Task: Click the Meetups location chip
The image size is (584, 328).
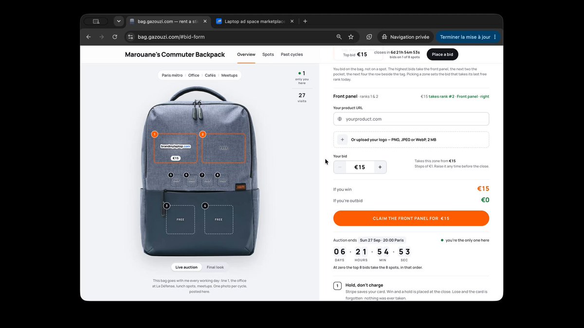Action: point(229,75)
